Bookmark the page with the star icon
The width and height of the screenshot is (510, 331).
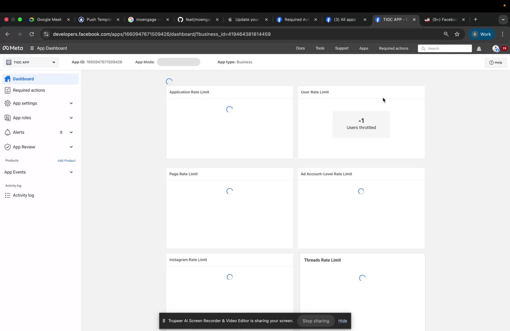click(x=457, y=34)
